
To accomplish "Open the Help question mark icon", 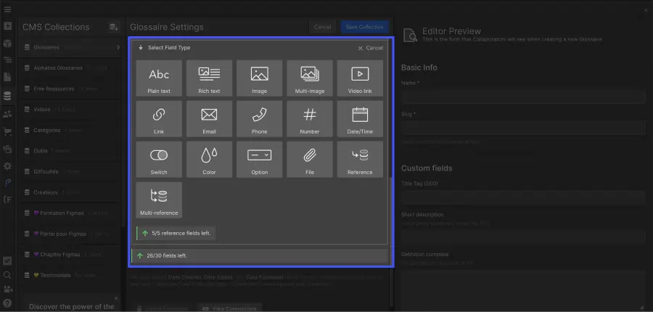I will [x=7, y=303].
